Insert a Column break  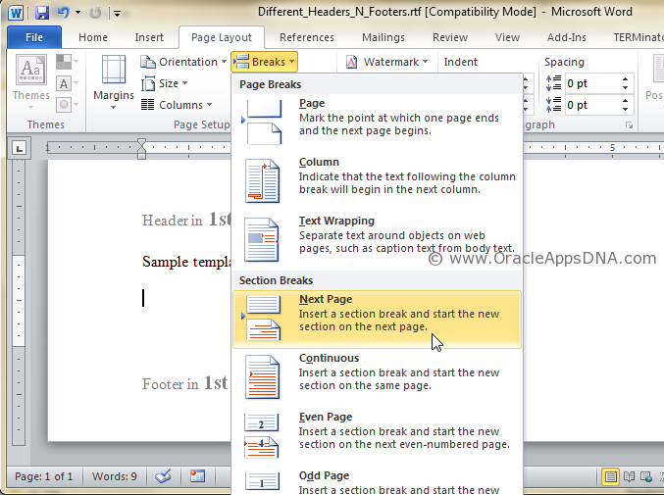pyautogui.click(x=377, y=182)
